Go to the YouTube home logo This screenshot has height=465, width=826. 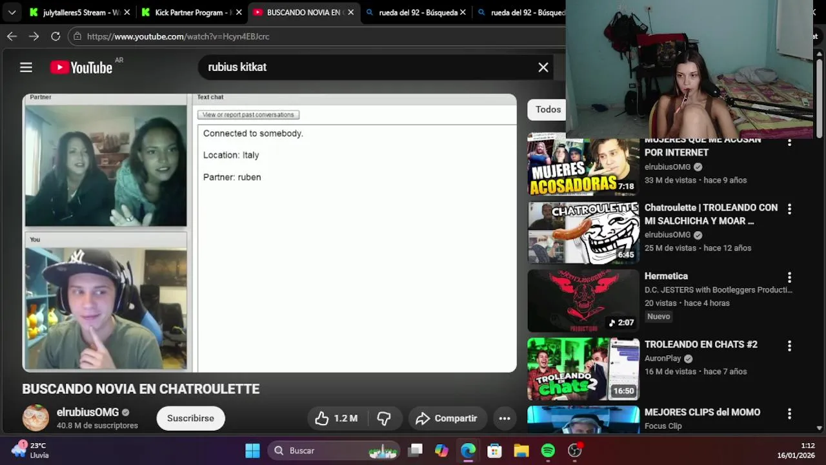[81, 67]
